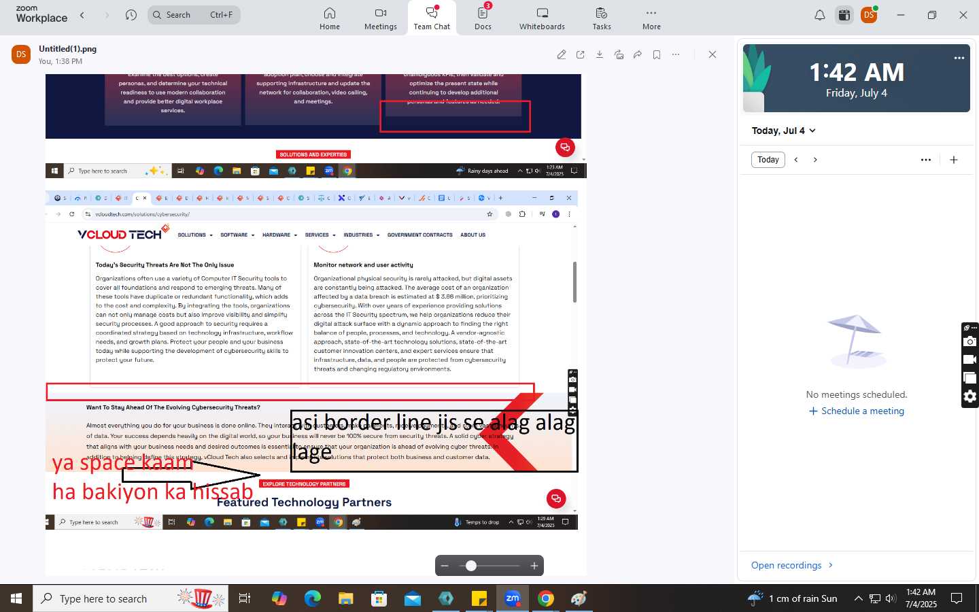Click the floating widget gallery icon
The image size is (979, 612).
coord(970,378)
